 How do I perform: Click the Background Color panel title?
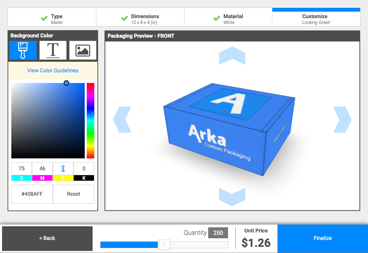32,35
